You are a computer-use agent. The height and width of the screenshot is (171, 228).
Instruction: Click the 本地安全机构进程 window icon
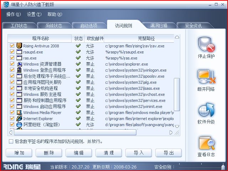coord(19,88)
